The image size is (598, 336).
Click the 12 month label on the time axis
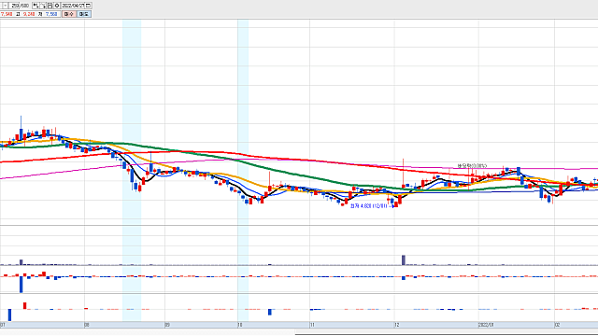(397, 325)
